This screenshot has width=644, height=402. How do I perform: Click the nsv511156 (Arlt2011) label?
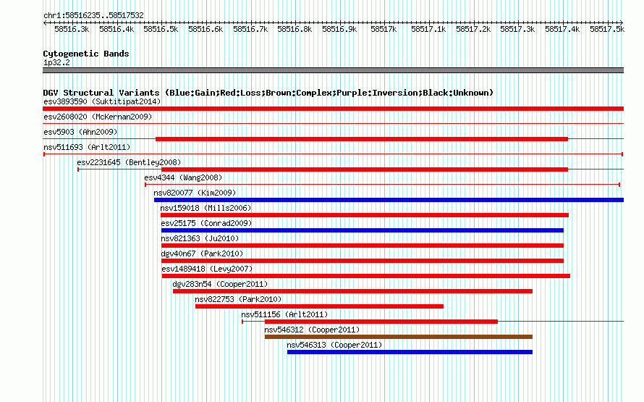click(x=284, y=314)
